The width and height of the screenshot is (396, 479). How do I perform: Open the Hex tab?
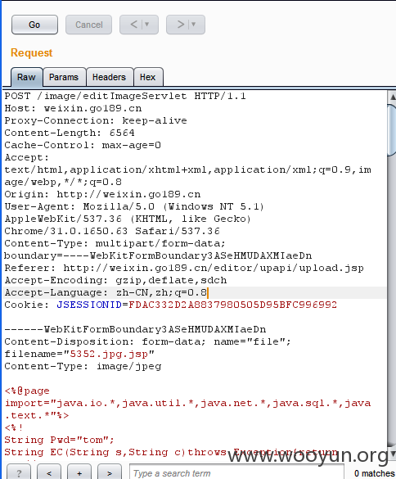[148, 77]
